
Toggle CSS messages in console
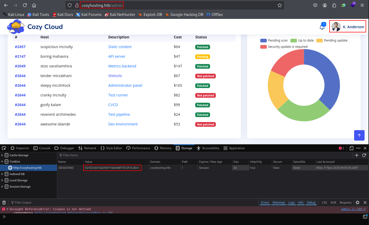(x=324, y=203)
